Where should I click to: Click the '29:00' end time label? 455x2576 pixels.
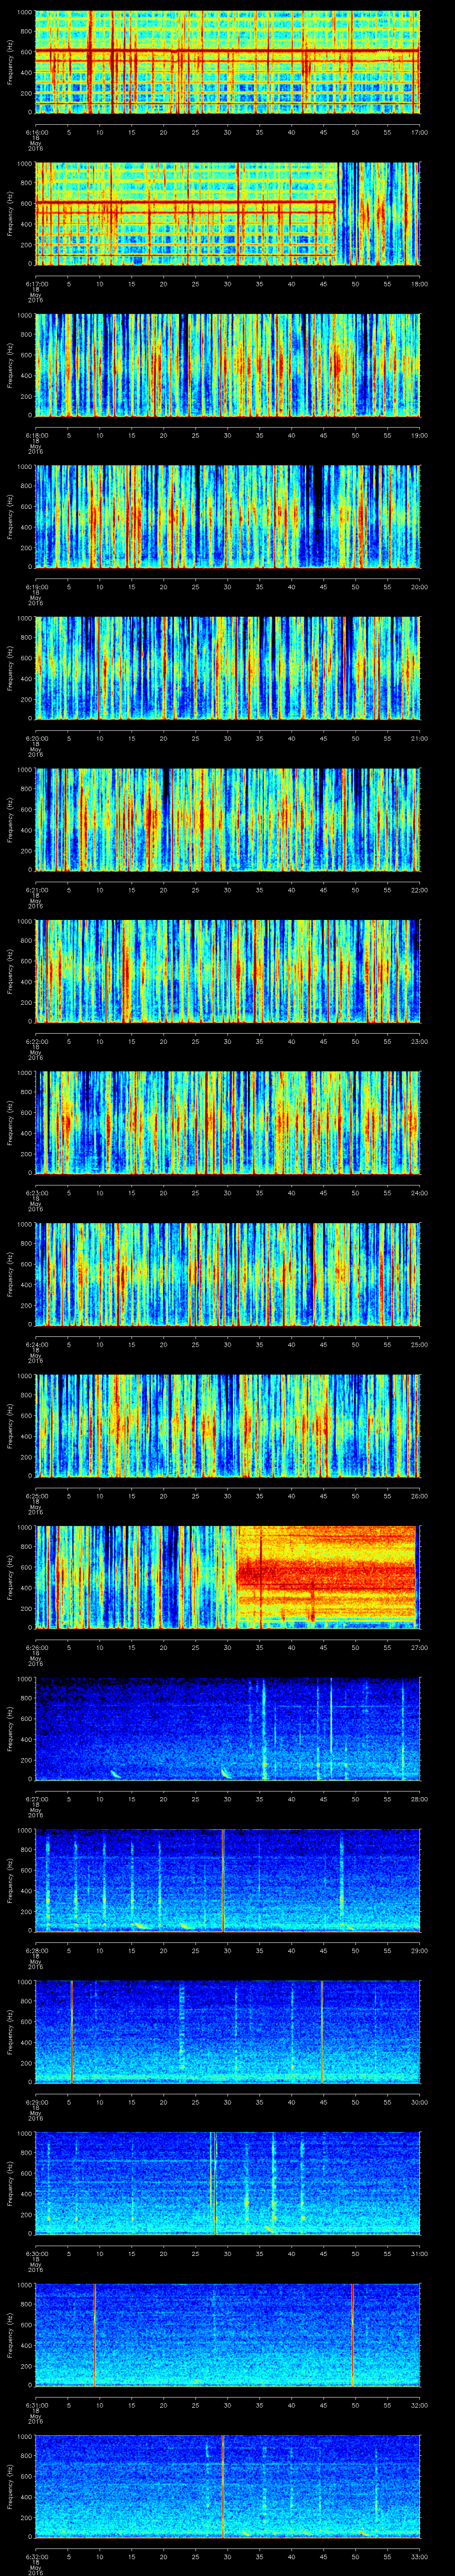click(x=419, y=1950)
